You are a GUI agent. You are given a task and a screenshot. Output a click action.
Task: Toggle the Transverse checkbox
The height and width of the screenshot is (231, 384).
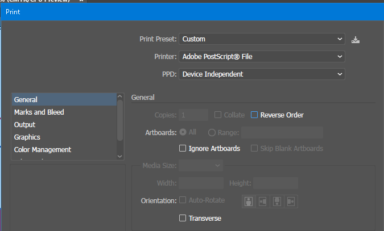(183, 219)
